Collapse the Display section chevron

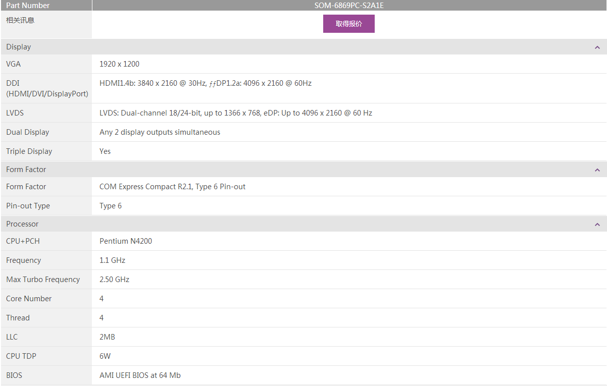(597, 47)
